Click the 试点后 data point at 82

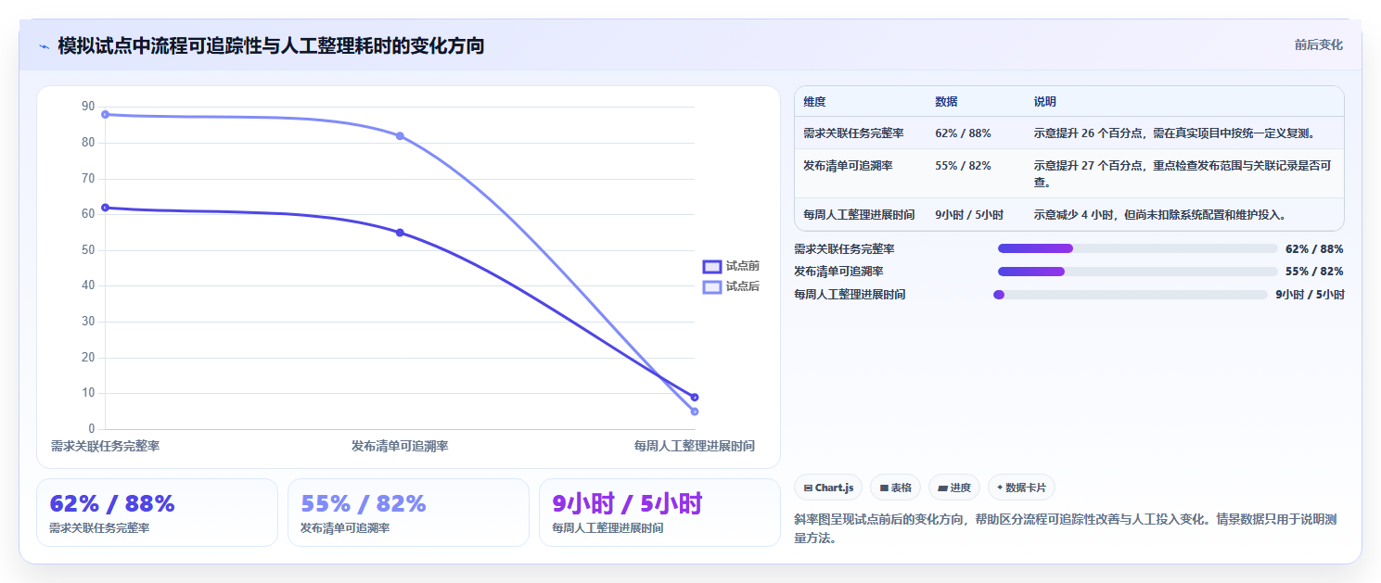(x=400, y=136)
